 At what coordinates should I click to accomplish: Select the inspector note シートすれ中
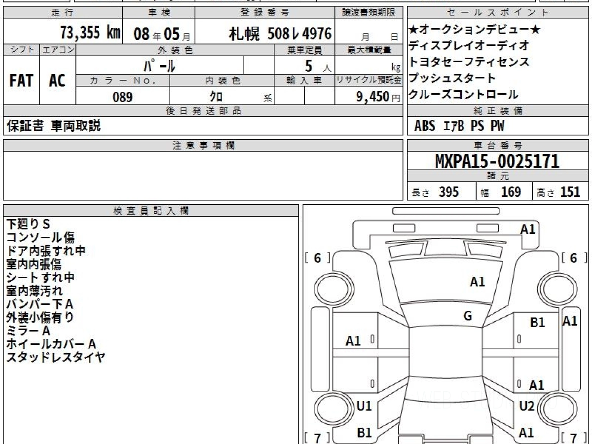tap(40, 278)
